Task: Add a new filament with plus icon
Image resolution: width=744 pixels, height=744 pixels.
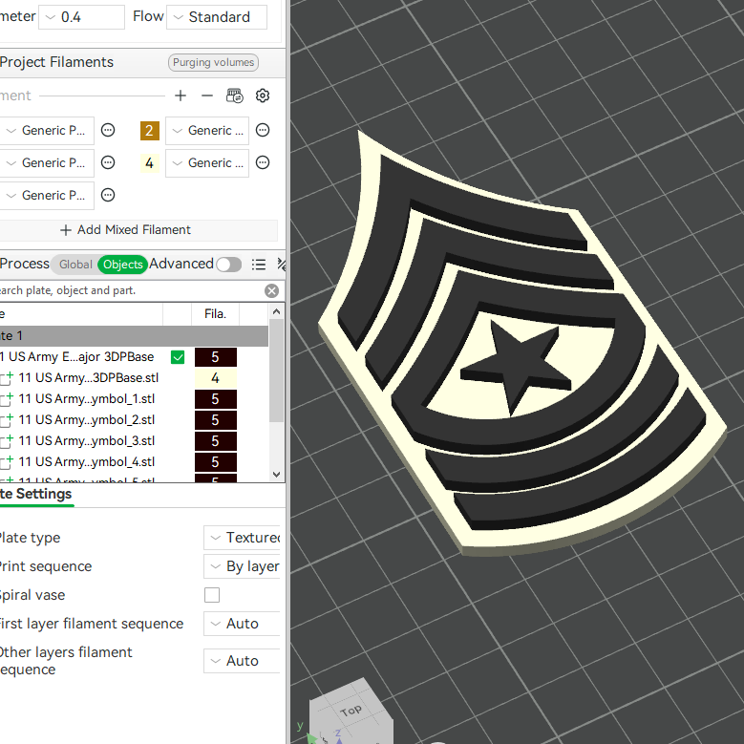Action: [x=181, y=96]
